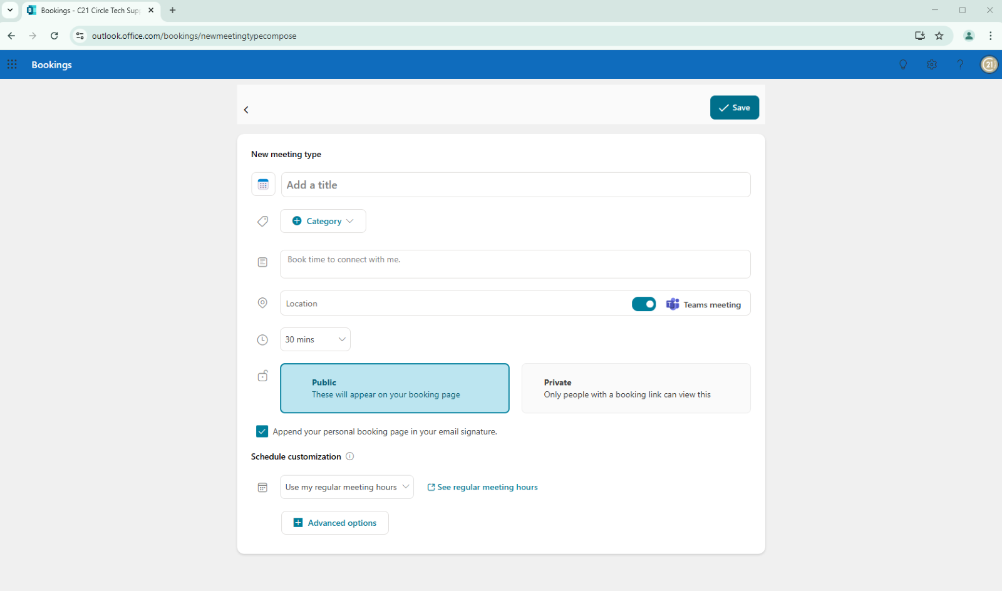The image size is (1002, 591).
Task: Click the Schedule customization info icon
Action: pyautogui.click(x=350, y=456)
